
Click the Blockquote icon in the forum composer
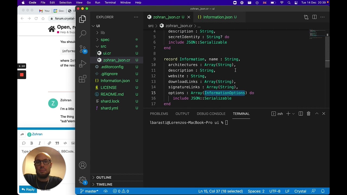(x=57, y=143)
